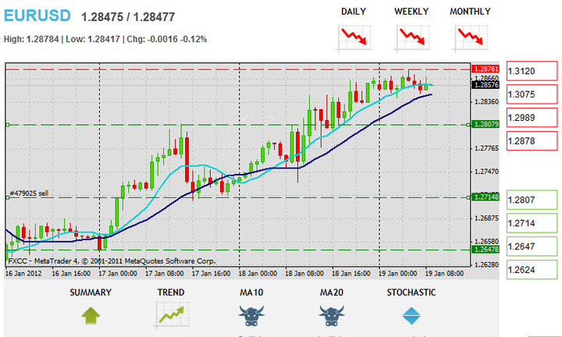Select the 1.2807 support level box

[x=533, y=200]
